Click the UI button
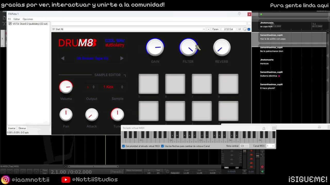The height and width of the screenshot is (185, 330). pos(240,29)
